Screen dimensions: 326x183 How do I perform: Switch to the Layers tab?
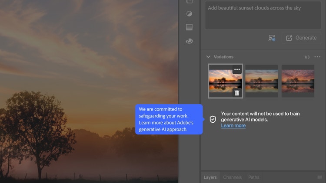click(210, 177)
